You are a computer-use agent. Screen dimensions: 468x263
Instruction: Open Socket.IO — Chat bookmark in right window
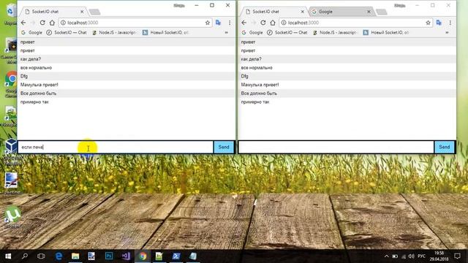pos(287,32)
